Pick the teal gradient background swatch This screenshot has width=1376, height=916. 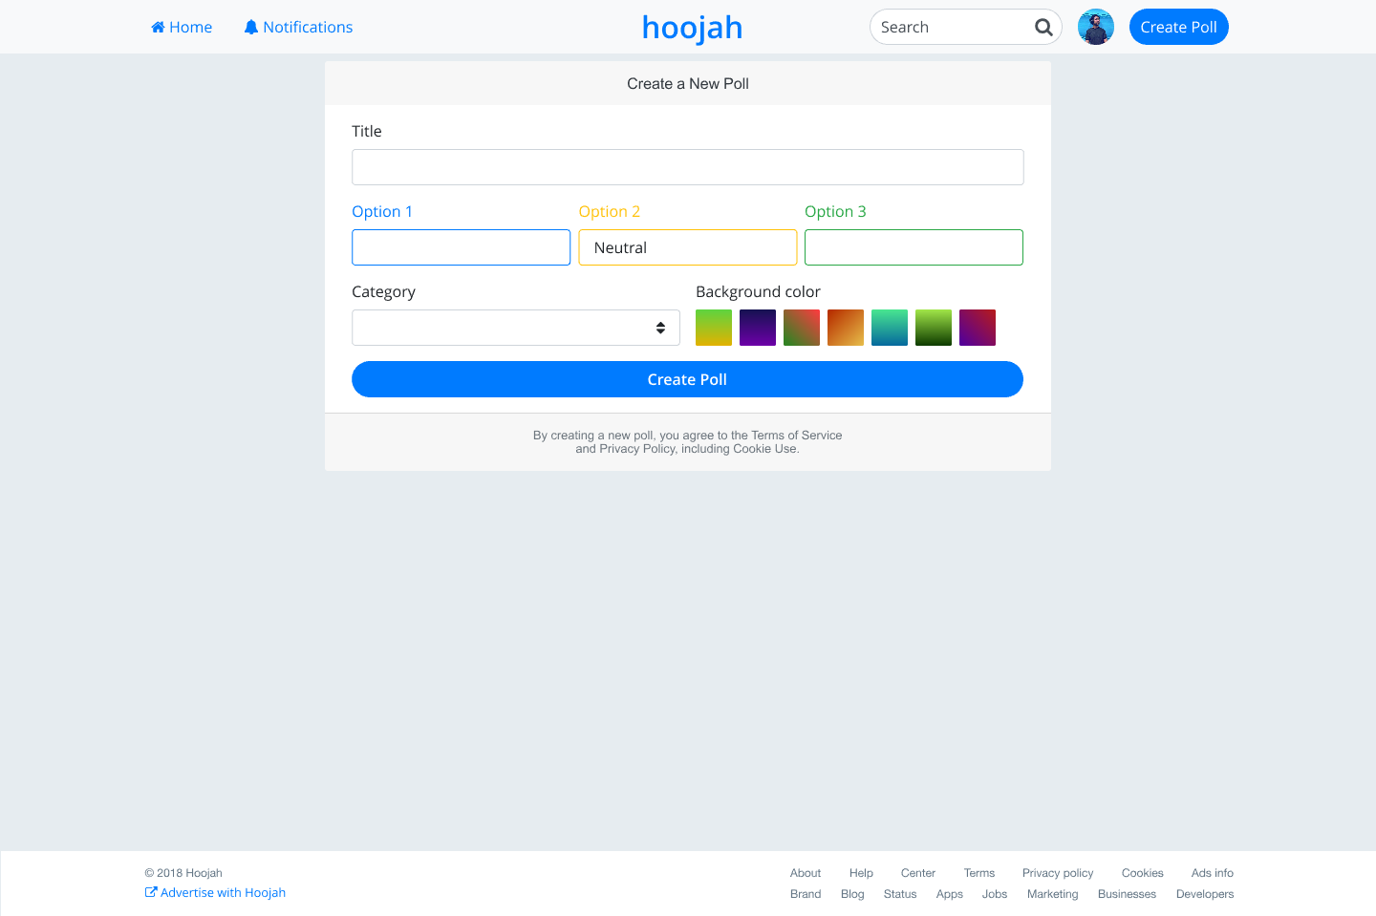(x=890, y=328)
